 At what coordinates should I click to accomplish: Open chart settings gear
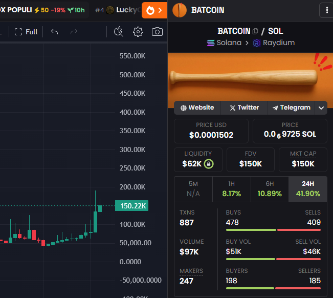(138, 32)
